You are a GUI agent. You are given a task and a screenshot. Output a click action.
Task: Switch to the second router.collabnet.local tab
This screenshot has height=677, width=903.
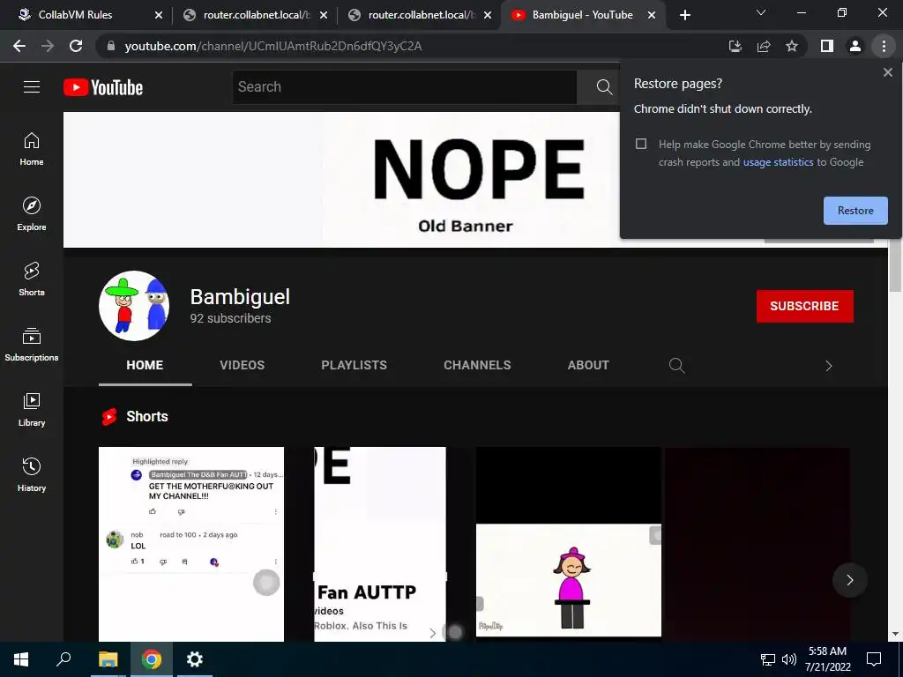point(421,15)
